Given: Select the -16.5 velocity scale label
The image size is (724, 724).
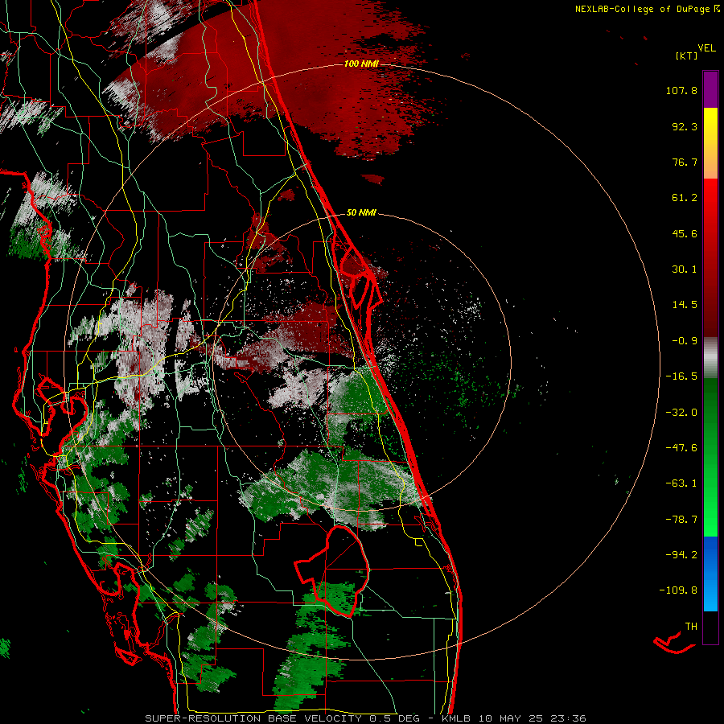Looking at the screenshot, I should point(681,376).
